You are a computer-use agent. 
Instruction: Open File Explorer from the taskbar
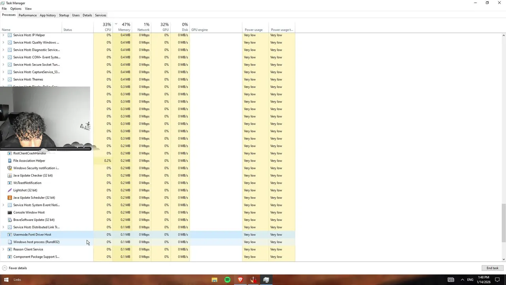(x=214, y=280)
